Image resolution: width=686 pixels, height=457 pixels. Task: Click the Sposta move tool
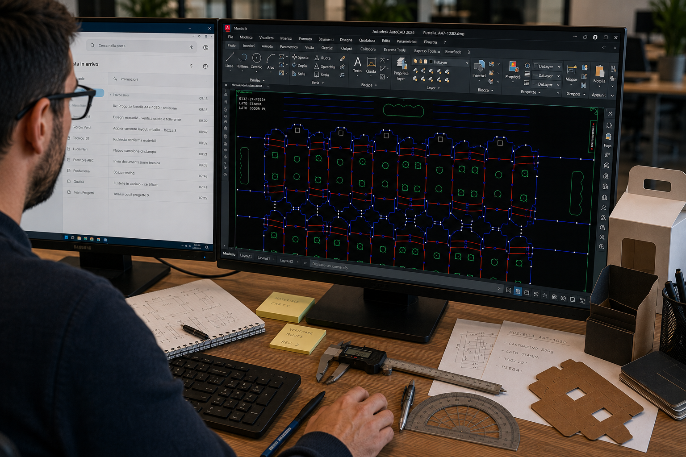300,57
